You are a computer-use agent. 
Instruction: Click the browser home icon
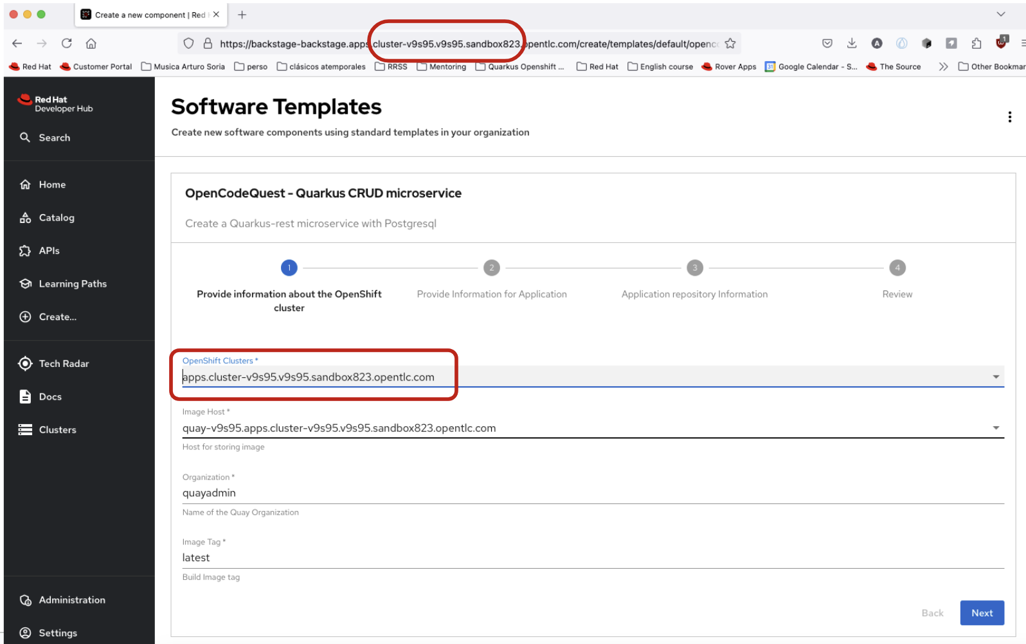(x=91, y=44)
